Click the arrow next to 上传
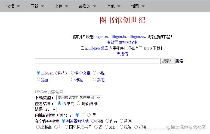 pyautogui.click(x=67, y=6)
